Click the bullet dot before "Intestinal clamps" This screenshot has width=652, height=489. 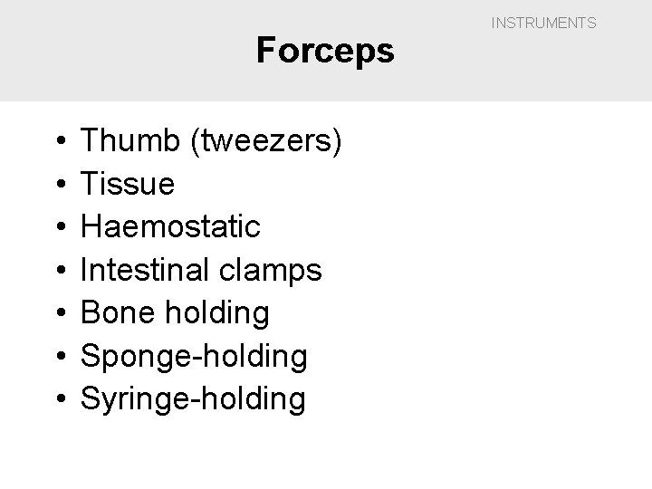(58, 271)
